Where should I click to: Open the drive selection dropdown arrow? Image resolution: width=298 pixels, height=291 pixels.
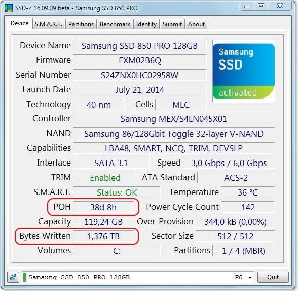coord(250,277)
